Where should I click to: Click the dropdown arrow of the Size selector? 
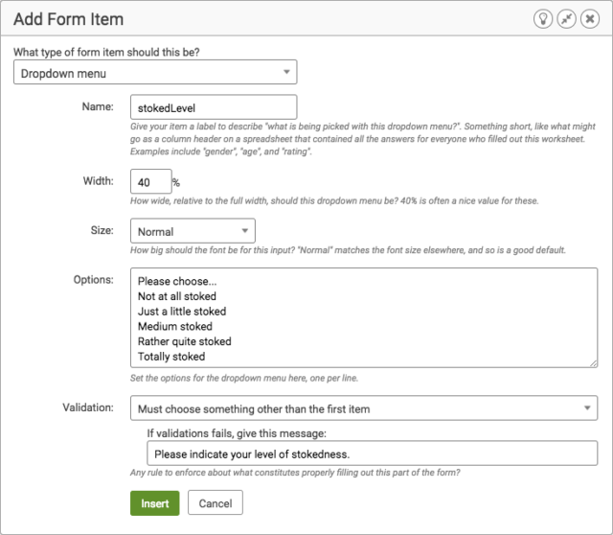(245, 231)
